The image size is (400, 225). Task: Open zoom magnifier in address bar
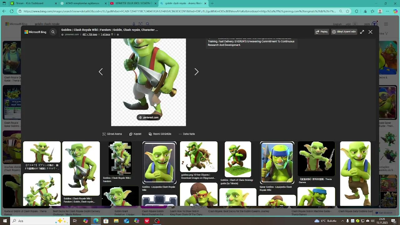341,11
